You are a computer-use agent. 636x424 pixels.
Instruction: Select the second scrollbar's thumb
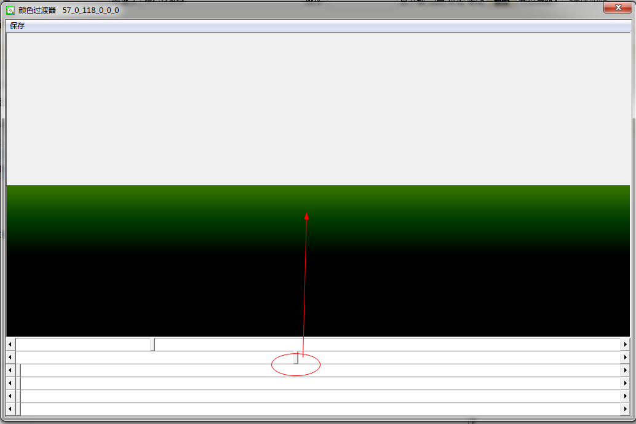[x=296, y=358]
